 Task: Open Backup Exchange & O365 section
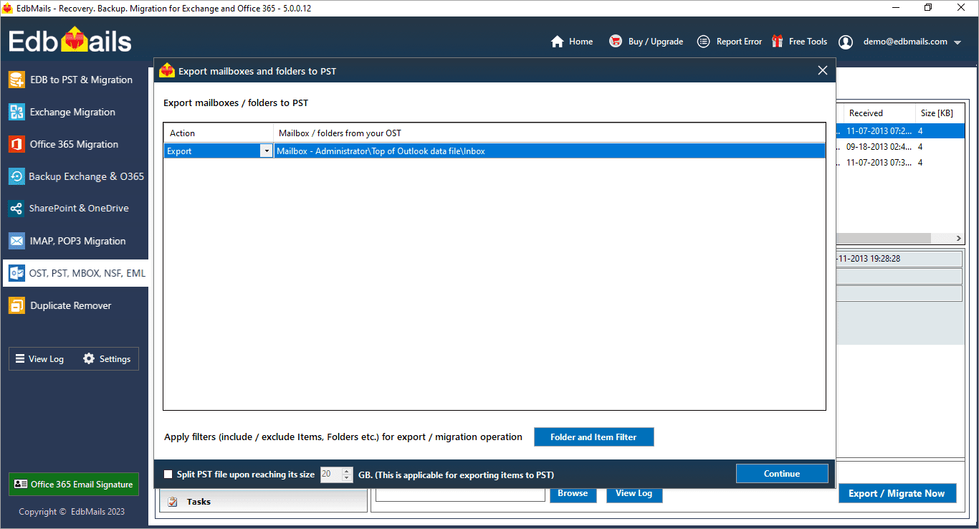tap(75, 176)
